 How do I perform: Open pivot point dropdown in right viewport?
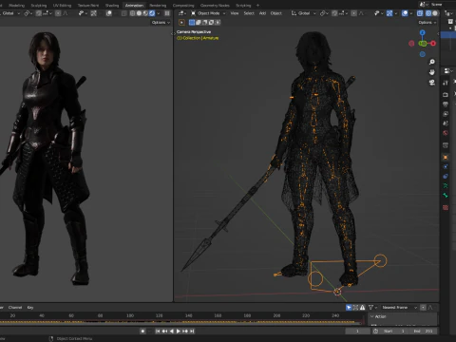pyautogui.click(x=324, y=13)
